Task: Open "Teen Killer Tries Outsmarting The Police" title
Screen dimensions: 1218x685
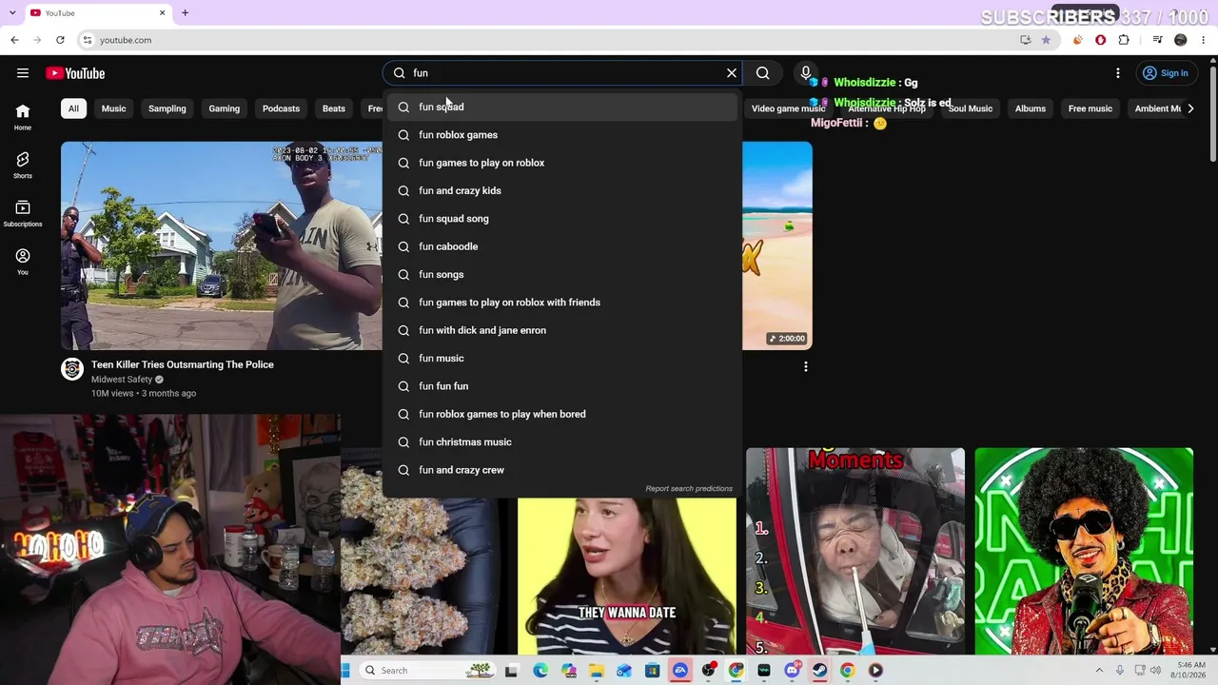Action: (x=183, y=364)
